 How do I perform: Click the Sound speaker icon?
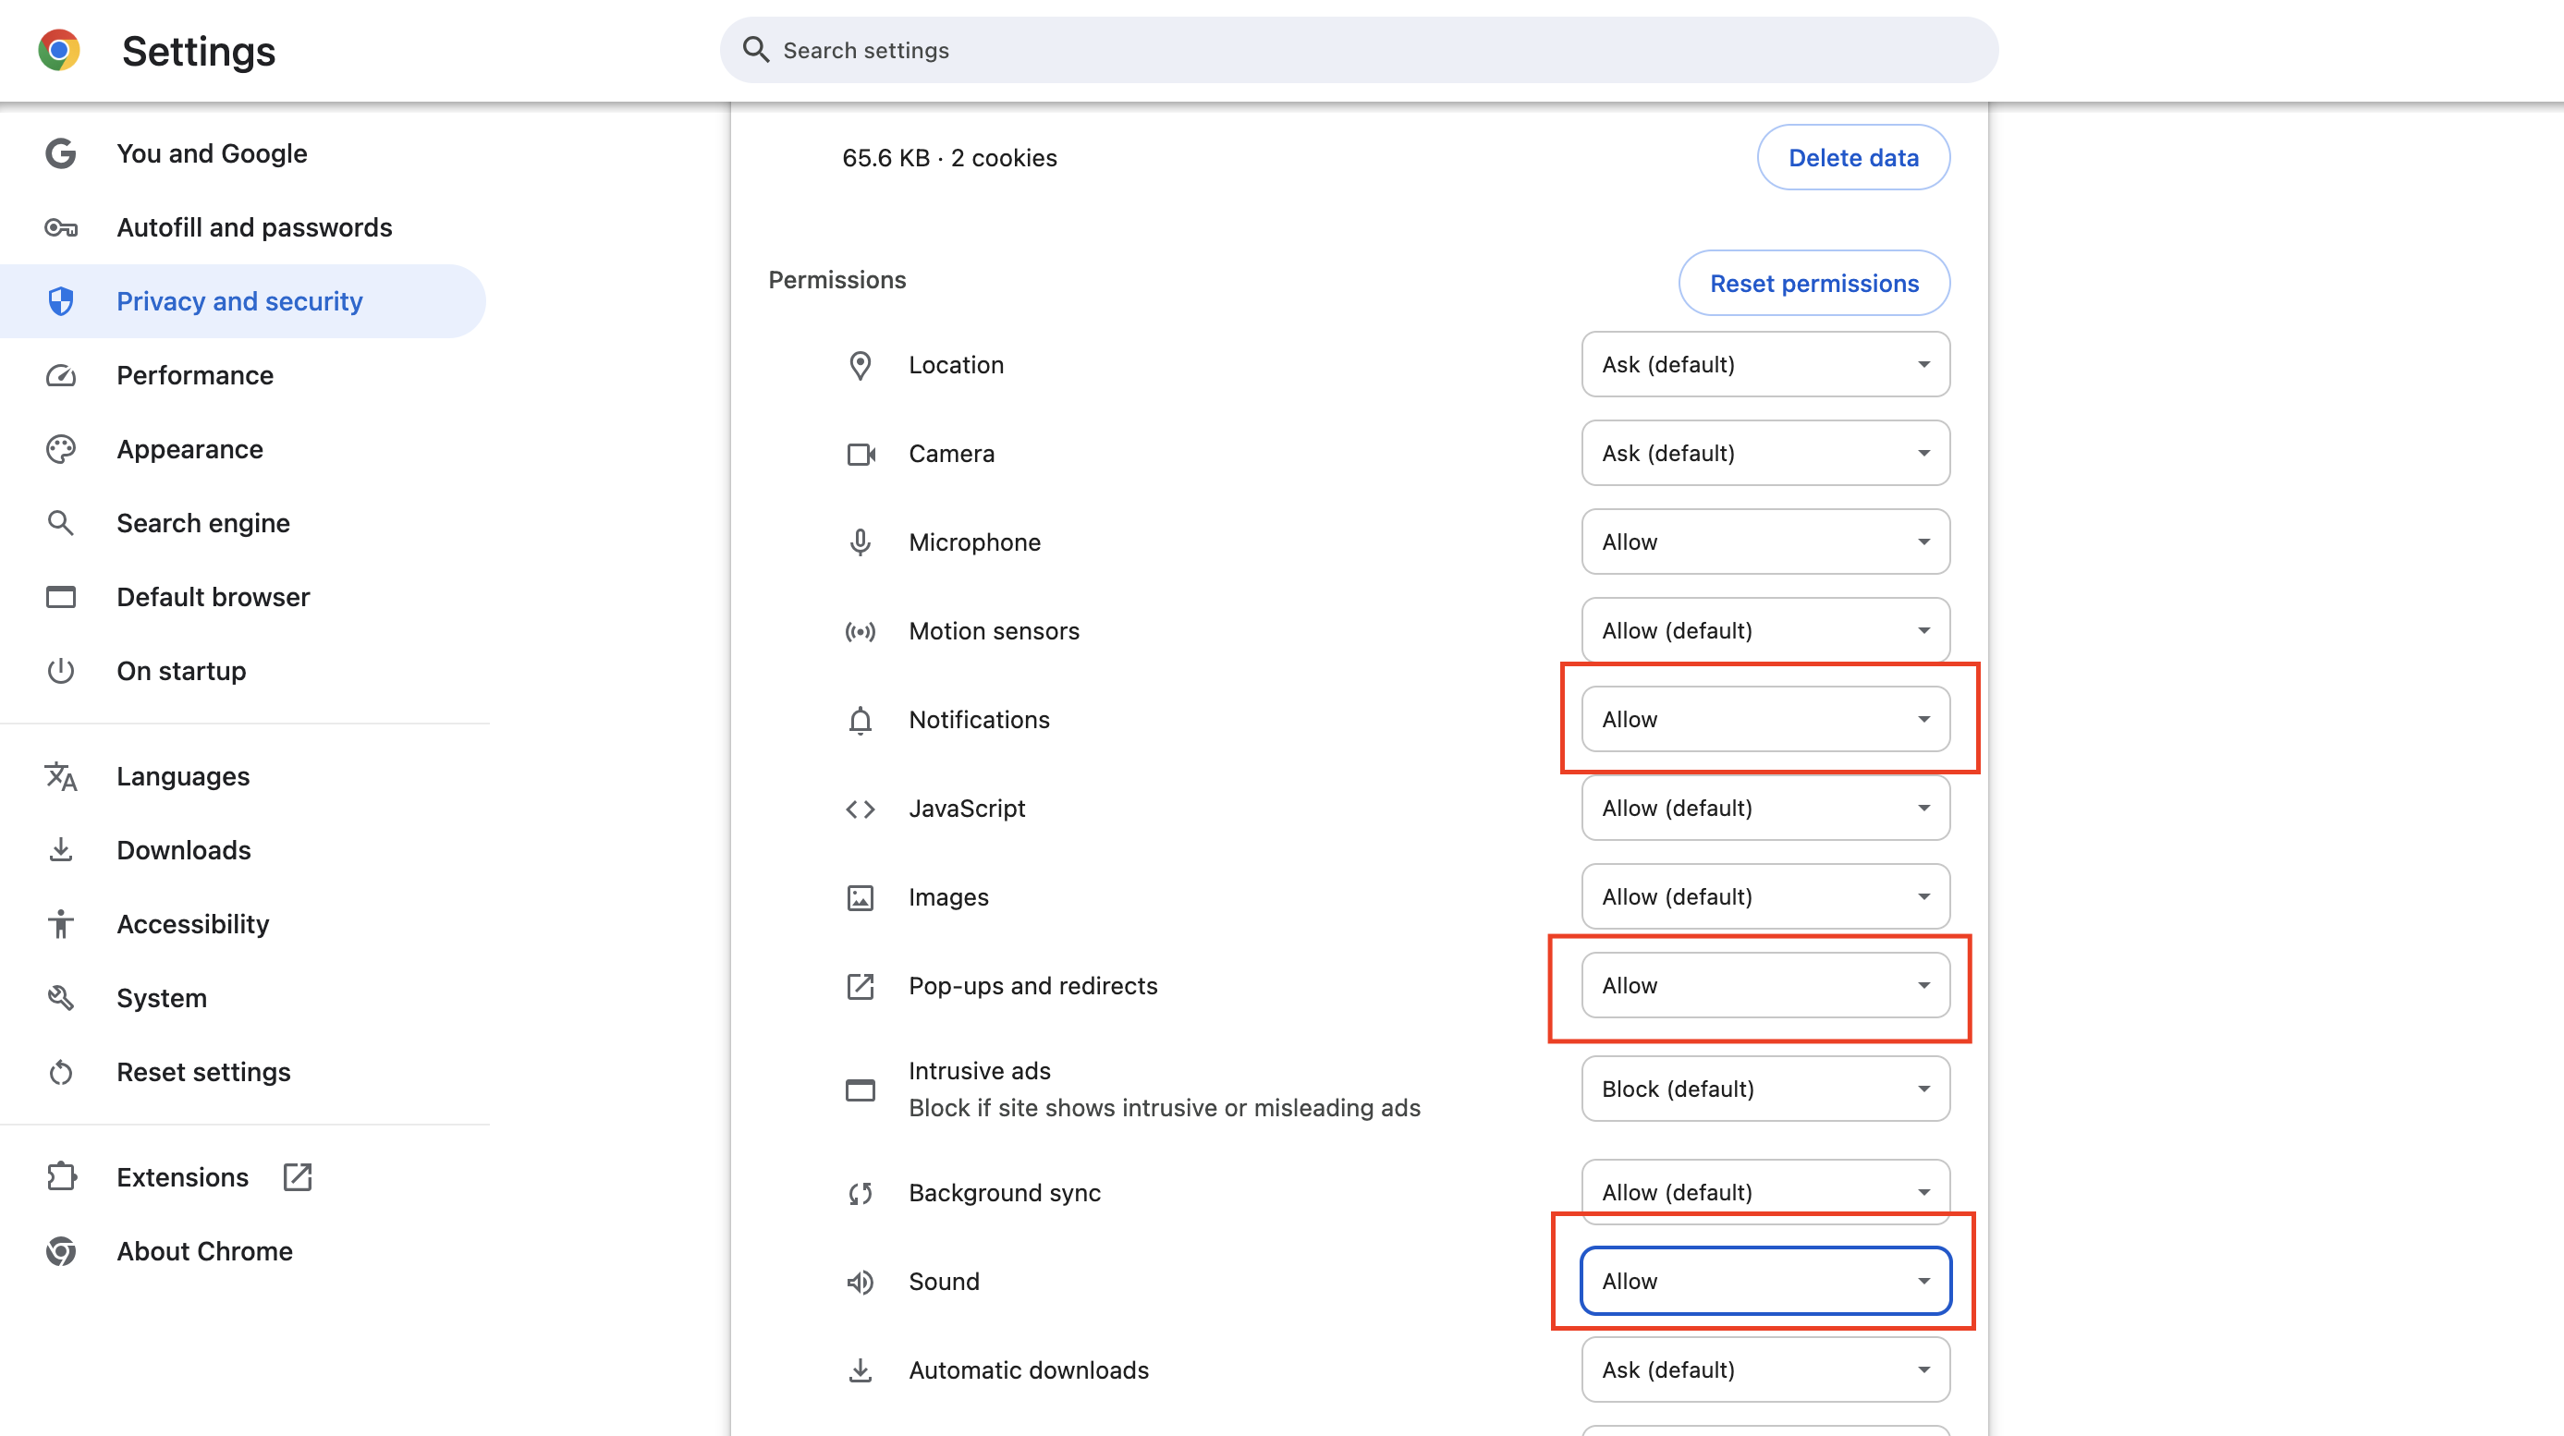click(860, 1282)
